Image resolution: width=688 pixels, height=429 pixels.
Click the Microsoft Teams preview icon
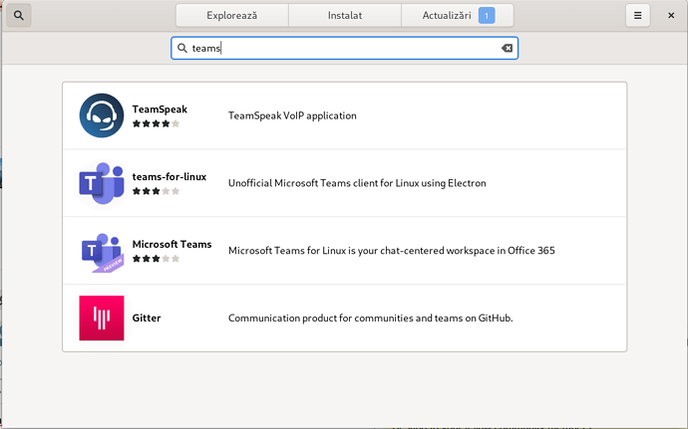(102, 252)
